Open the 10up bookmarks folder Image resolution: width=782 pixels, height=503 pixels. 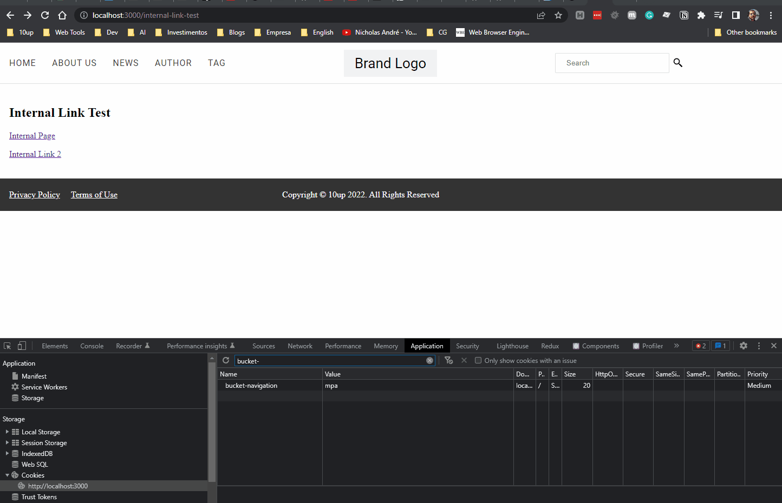click(20, 32)
